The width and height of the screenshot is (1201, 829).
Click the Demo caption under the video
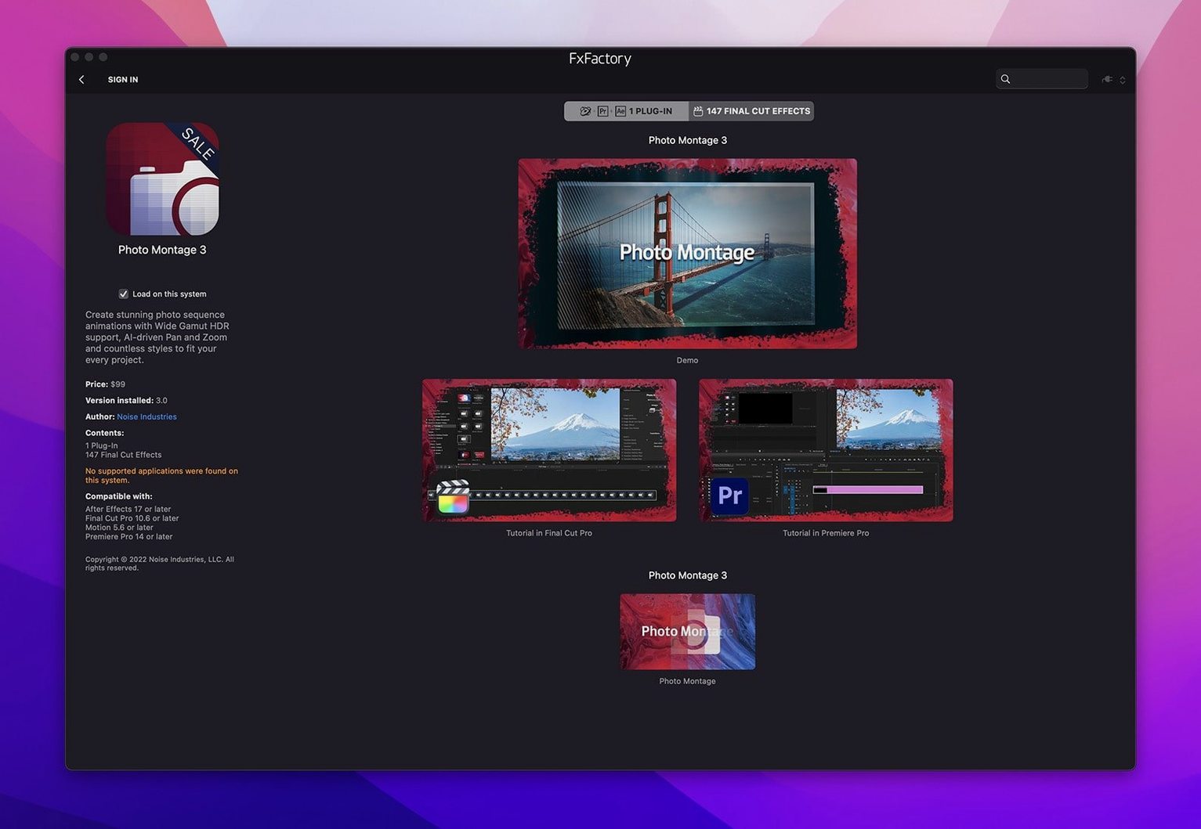687,361
